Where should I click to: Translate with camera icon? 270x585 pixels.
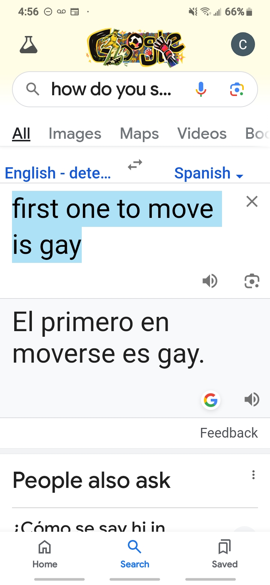tap(252, 281)
